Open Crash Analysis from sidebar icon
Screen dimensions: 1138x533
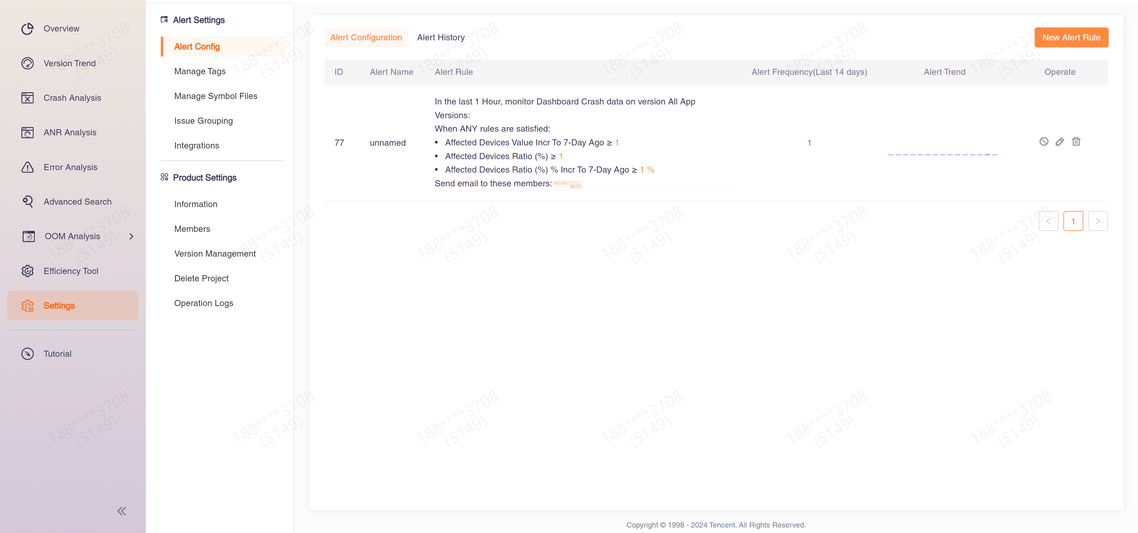[28, 98]
